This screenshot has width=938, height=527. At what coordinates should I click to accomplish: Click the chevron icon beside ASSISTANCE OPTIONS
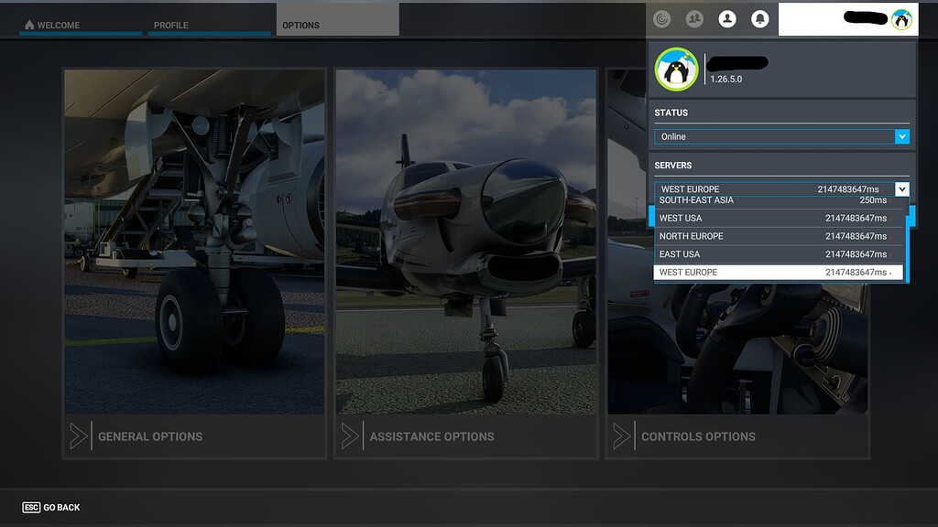(349, 436)
